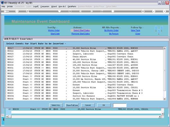The height and width of the screenshot is (127, 170).
Task: Click the empty input field beside OK
Action: pyautogui.click(x=120, y=105)
